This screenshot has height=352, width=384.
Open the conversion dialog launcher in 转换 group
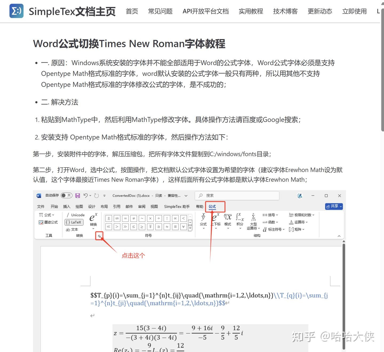(99, 236)
